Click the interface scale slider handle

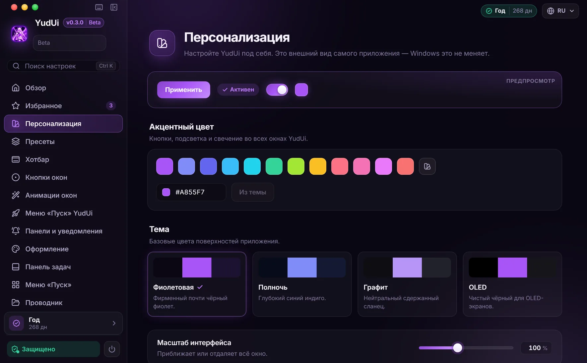[457, 348]
